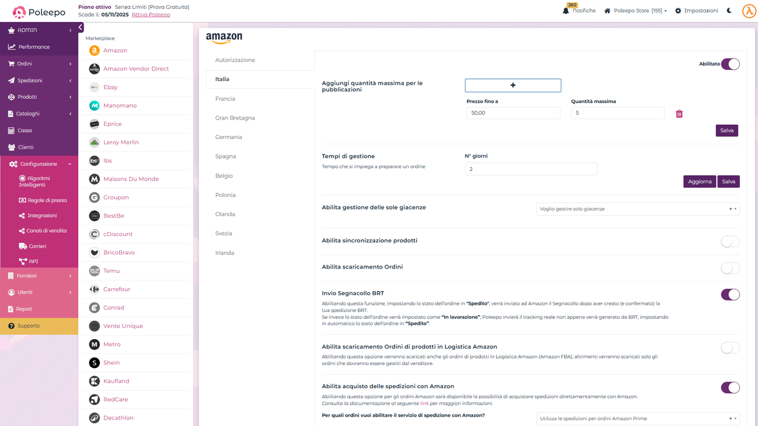The height and width of the screenshot is (426, 758).
Task: Click the Poleepo logo icon
Action: (x=20, y=12)
